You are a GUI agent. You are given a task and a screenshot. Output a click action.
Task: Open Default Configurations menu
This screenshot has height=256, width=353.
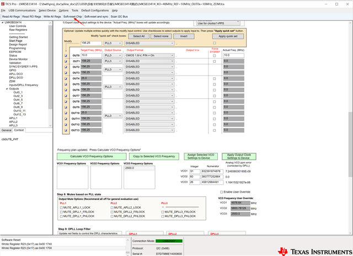[95, 10]
